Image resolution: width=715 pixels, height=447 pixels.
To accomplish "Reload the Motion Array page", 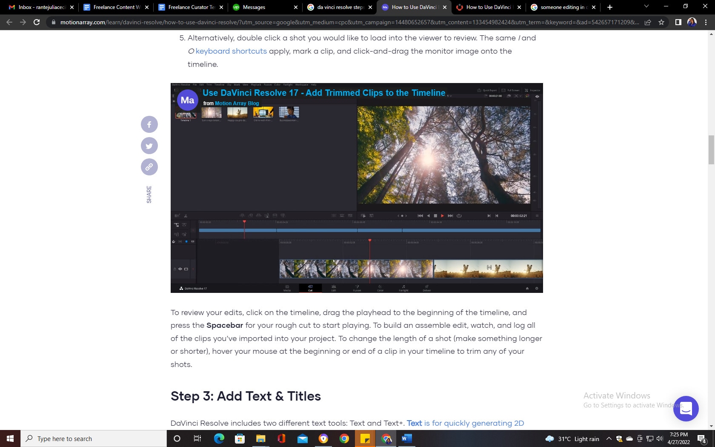I will [x=37, y=22].
